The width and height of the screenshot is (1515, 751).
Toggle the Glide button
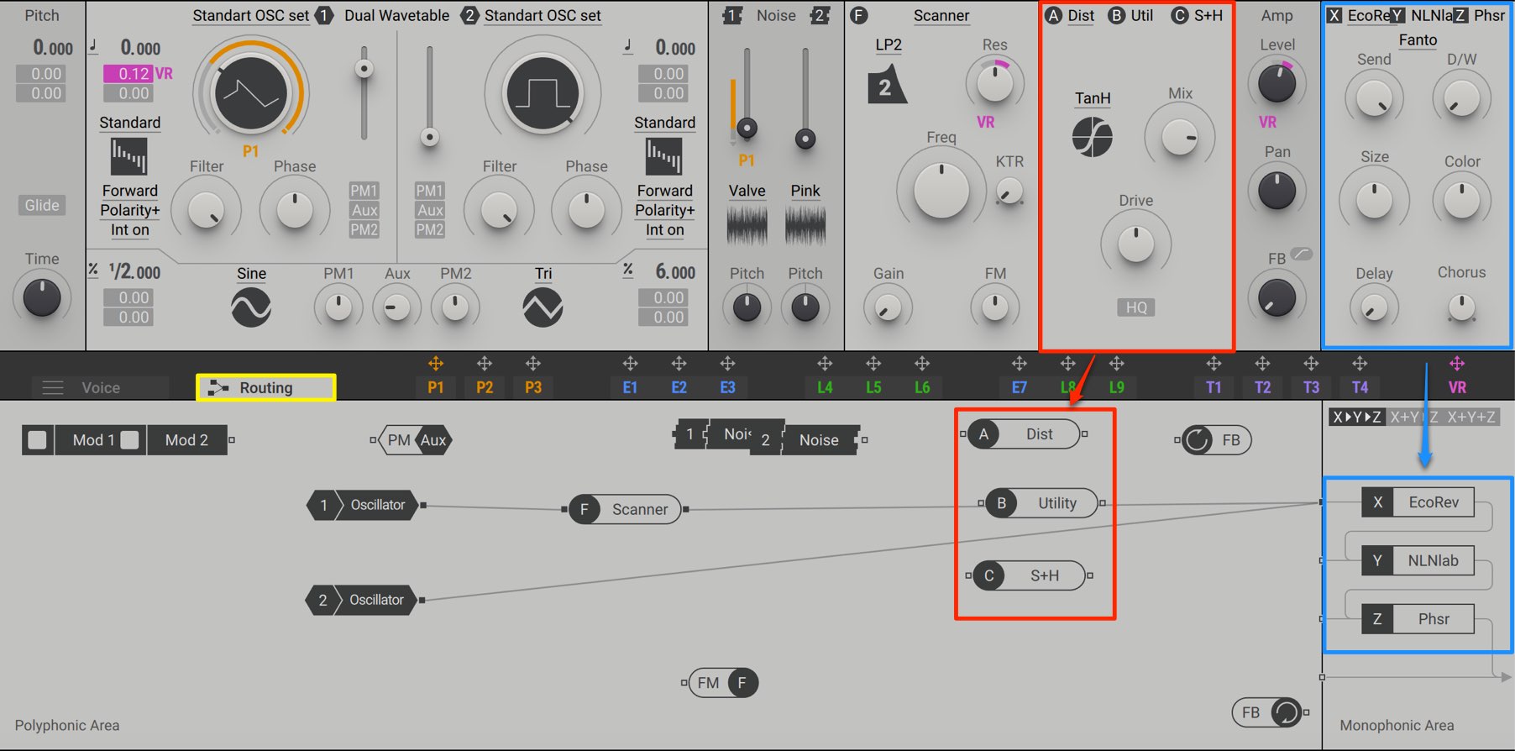(x=42, y=205)
